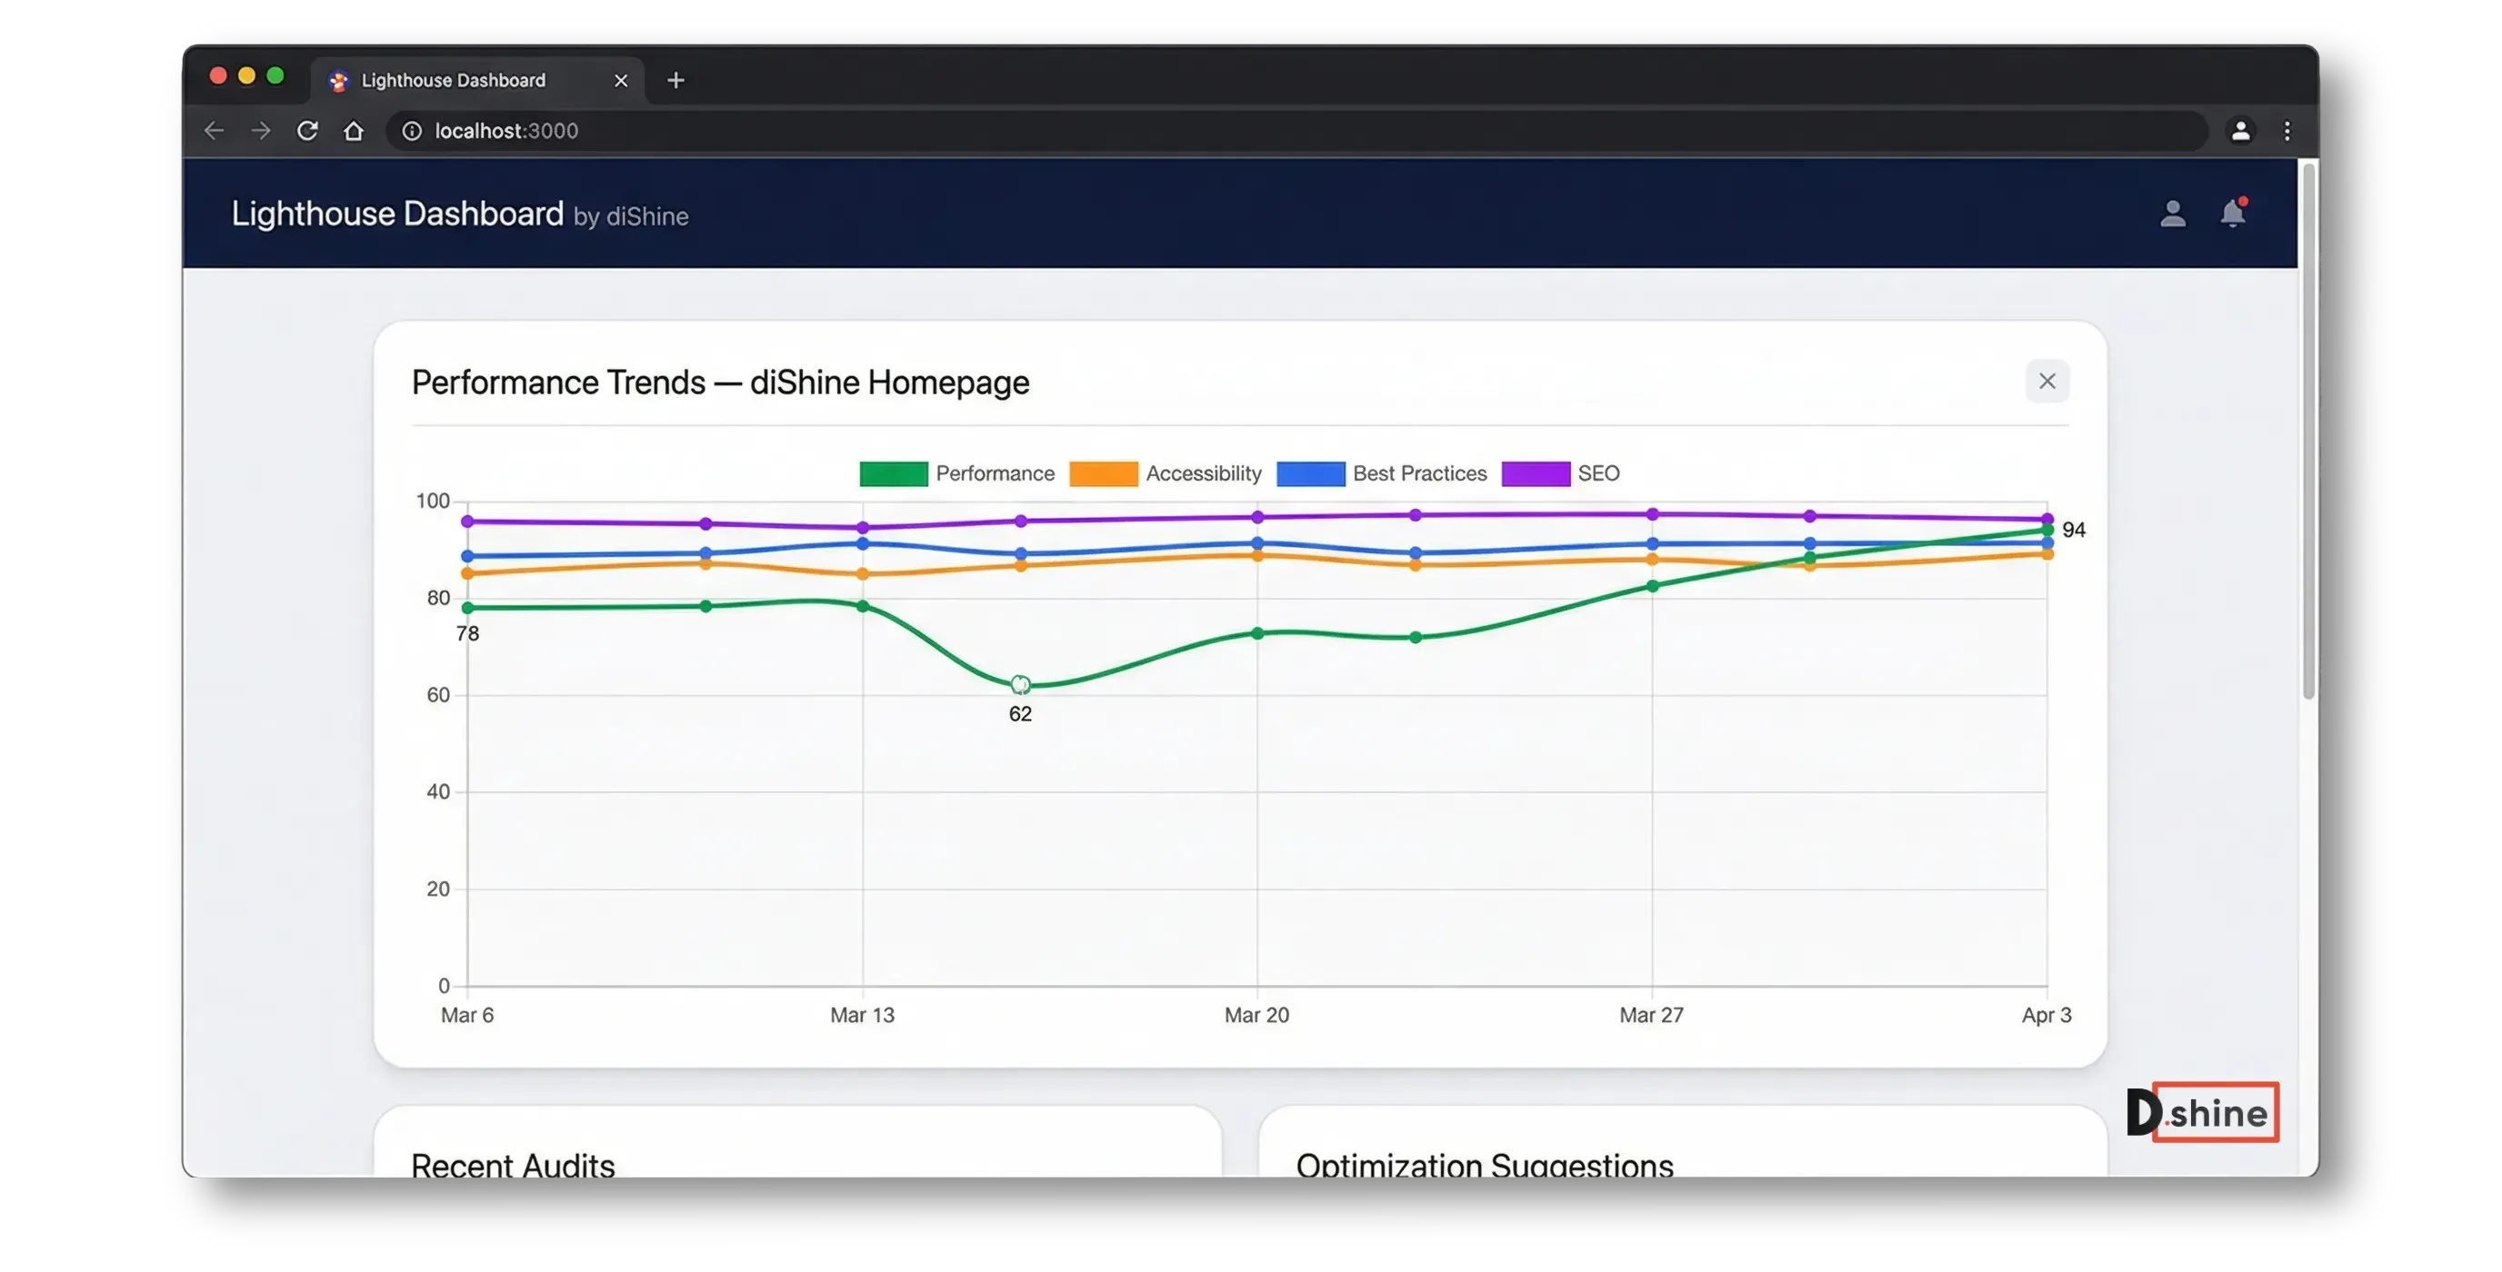The image size is (2502, 1272).
Task: Click the macOS yellow minimize button
Action: 246,75
